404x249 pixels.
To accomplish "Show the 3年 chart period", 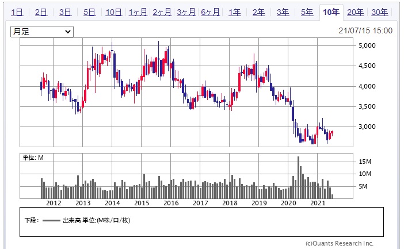I will click(283, 12).
